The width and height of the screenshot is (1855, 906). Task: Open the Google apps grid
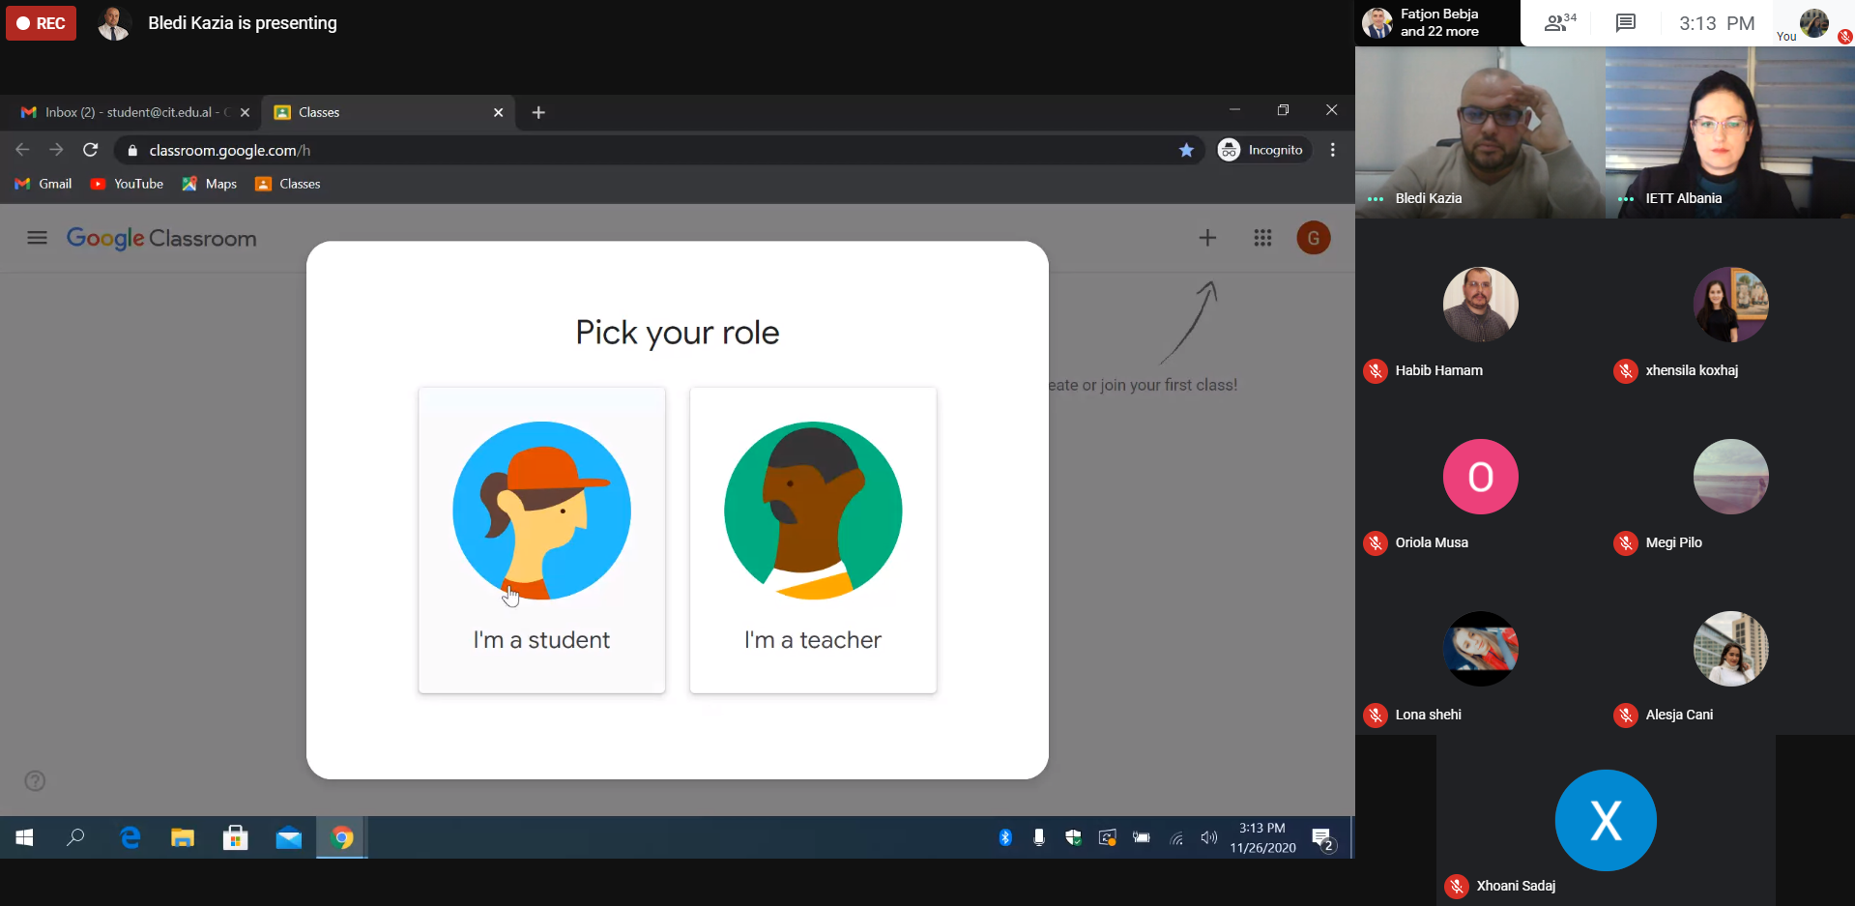point(1262,238)
